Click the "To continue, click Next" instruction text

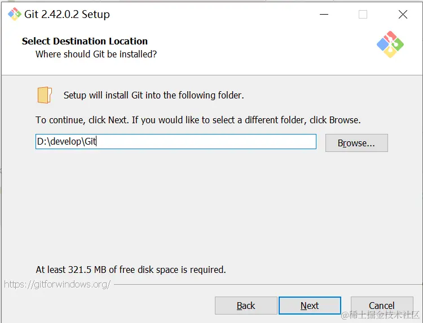pyautogui.click(x=198, y=120)
